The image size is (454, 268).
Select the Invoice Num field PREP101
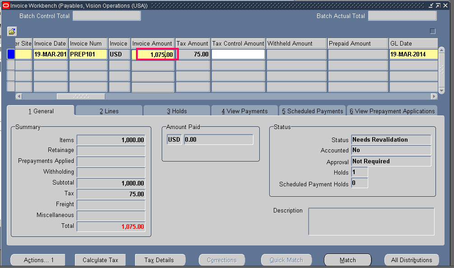(88, 54)
